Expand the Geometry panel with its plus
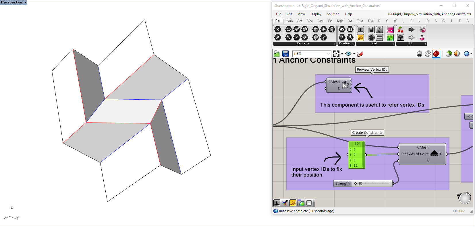 335,44
